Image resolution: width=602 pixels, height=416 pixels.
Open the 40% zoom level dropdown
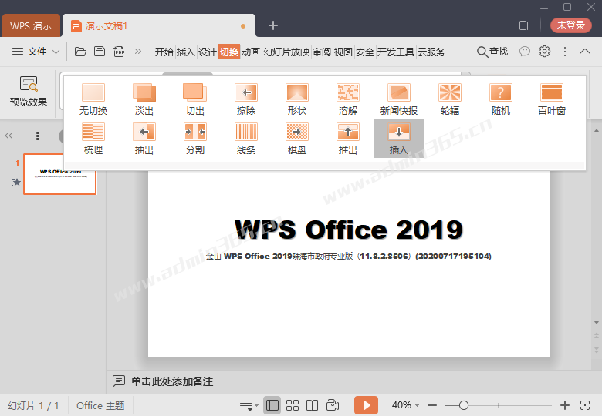pyautogui.click(x=418, y=405)
